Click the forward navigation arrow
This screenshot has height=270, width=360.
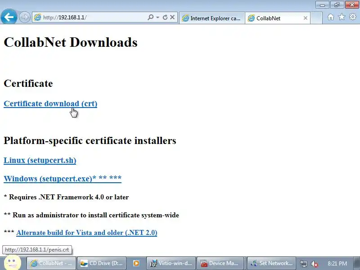click(24, 17)
